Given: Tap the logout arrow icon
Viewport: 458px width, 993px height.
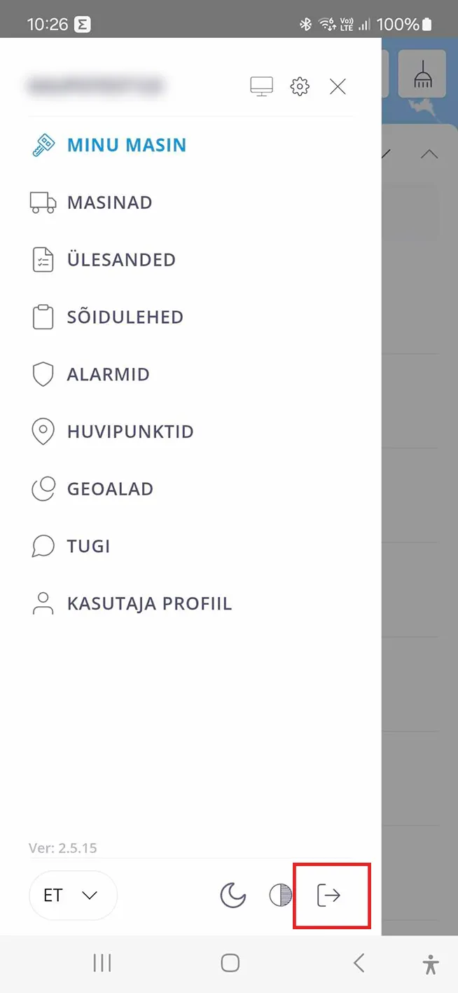Looking at the screenshot, I should pyautogui.click(x=328, y=895).
